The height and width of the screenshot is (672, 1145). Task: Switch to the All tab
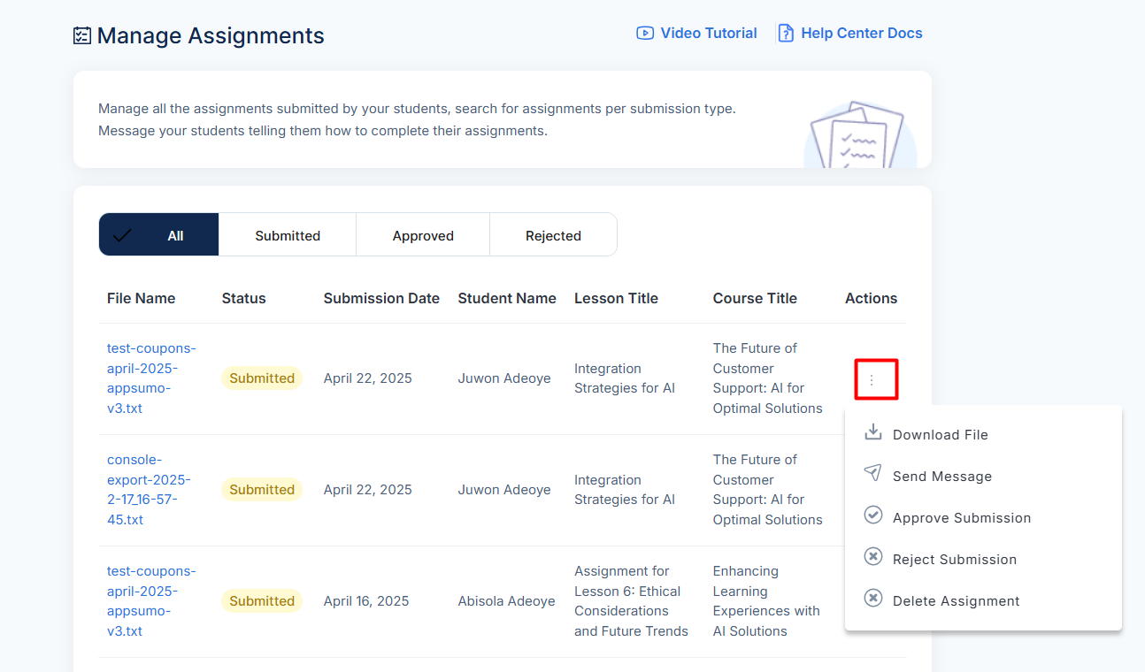tap(158, 235)
